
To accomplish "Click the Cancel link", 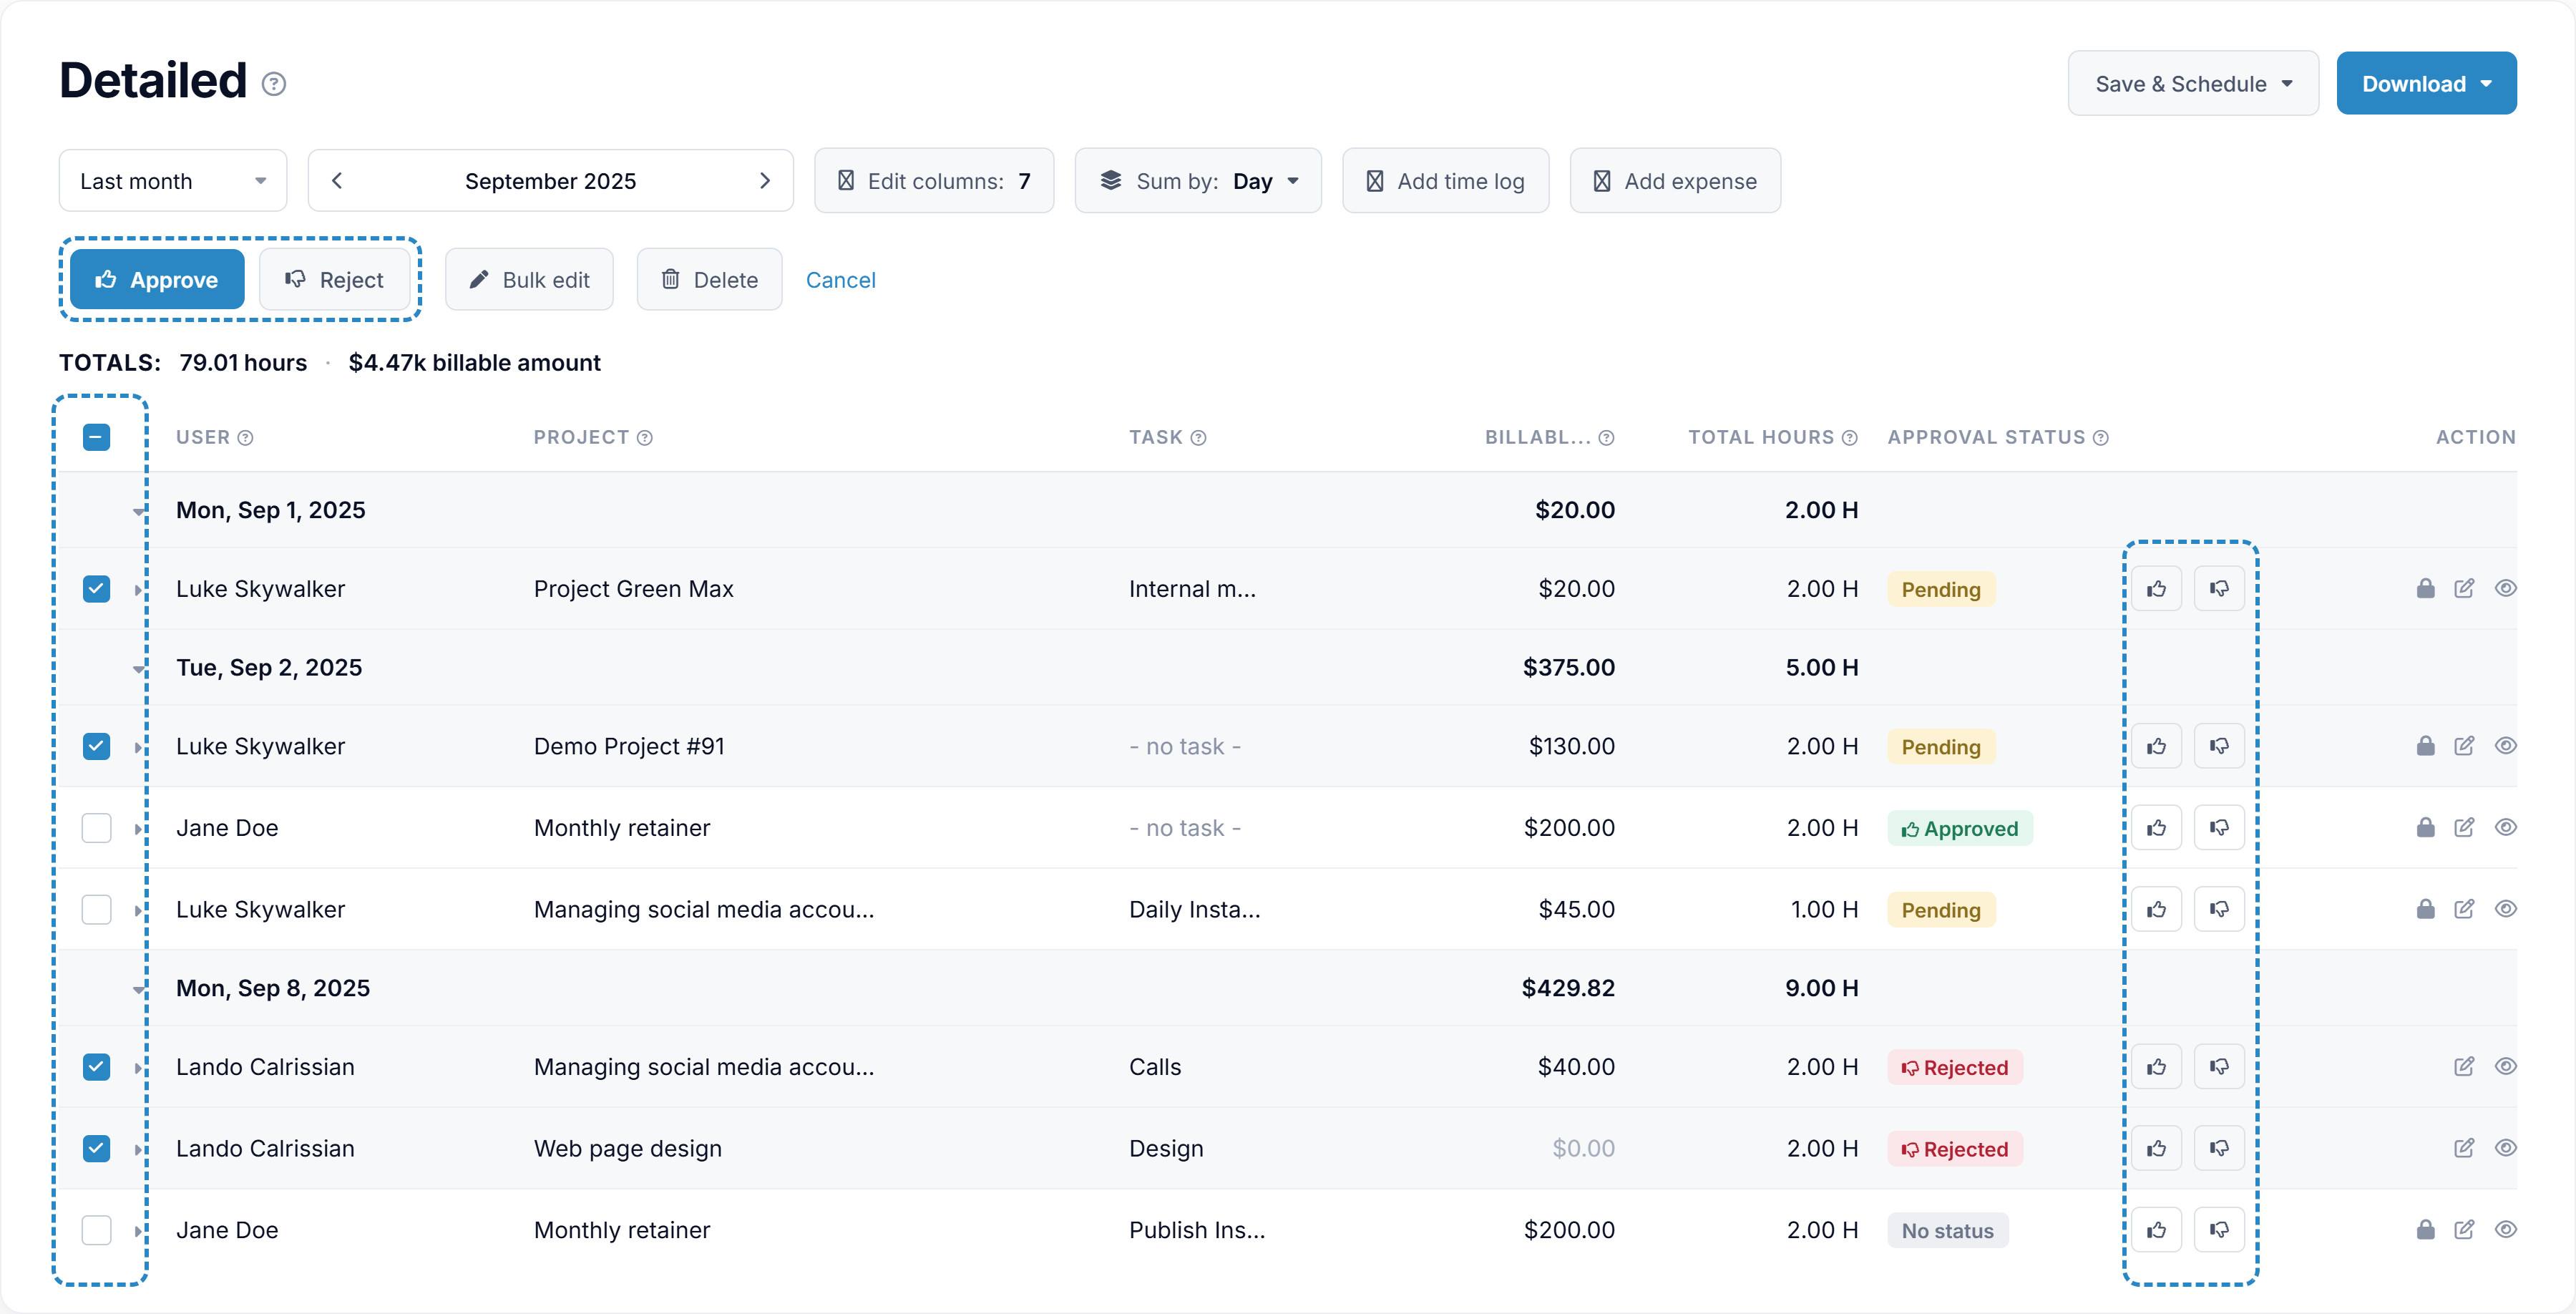I will 840,280.
